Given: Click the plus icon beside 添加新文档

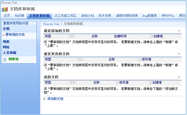Looking at the screenshot, I should tap(44, 99).
